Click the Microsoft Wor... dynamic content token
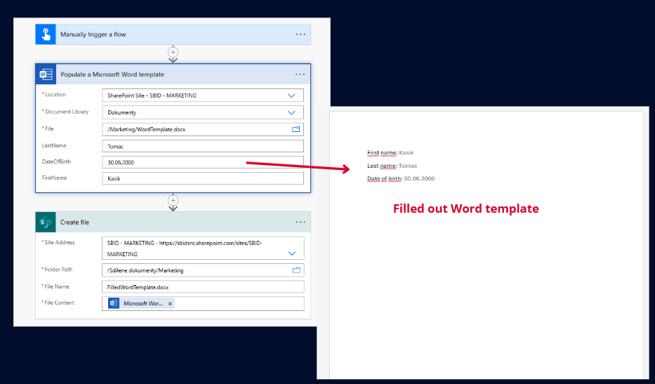This screenshot has height=384, width=655. (x=141, y=303)
